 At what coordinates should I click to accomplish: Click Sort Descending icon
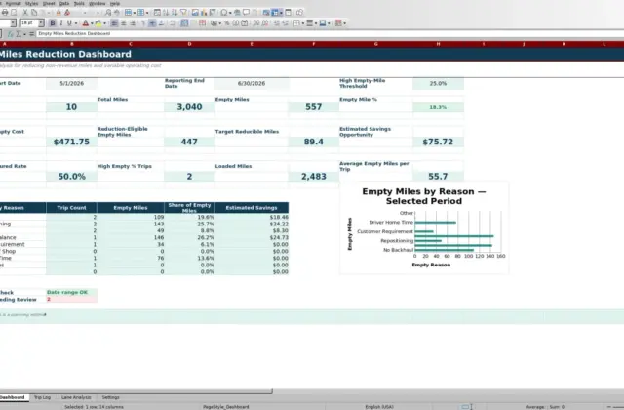[175, 13]
